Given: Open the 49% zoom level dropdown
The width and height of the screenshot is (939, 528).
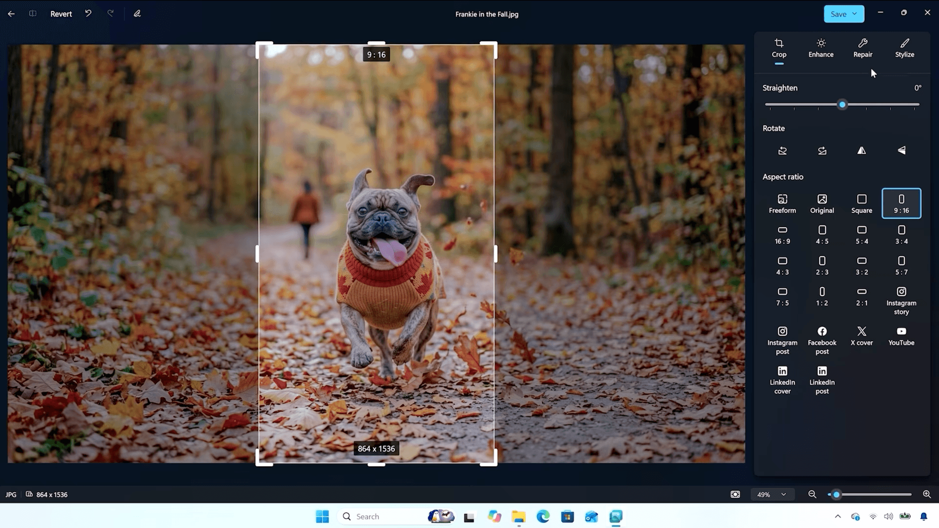Looking at the screenshot, I should coord(772,494).
